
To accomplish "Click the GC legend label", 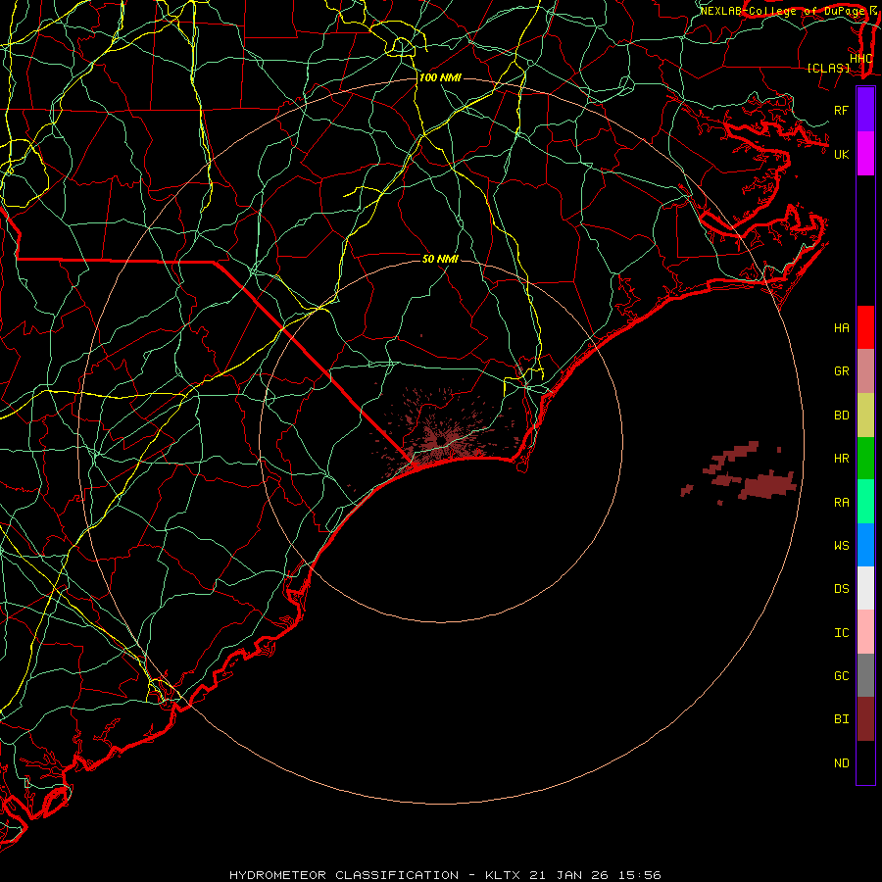I will point(841,676).
